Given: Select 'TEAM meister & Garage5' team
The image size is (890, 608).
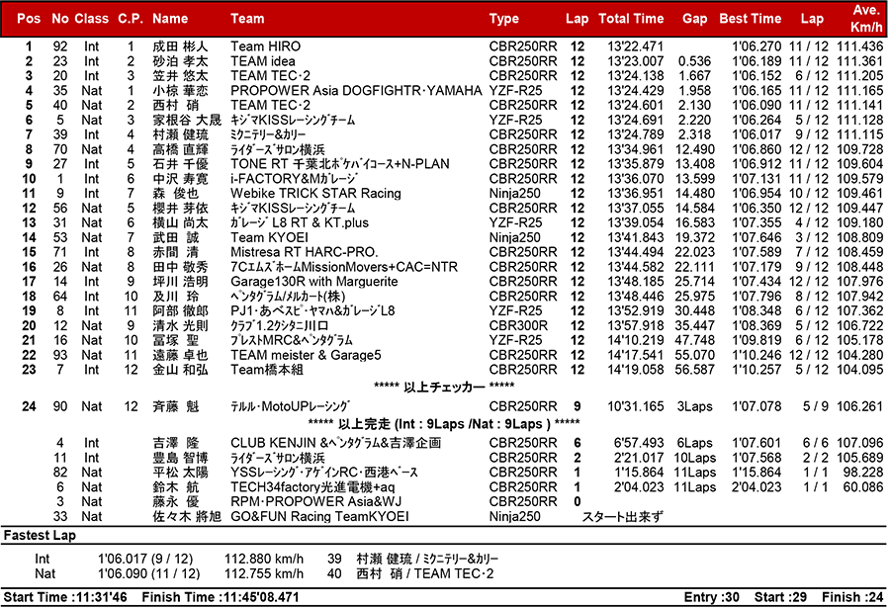Looking at the screenshot, I should tap(306, 355).
